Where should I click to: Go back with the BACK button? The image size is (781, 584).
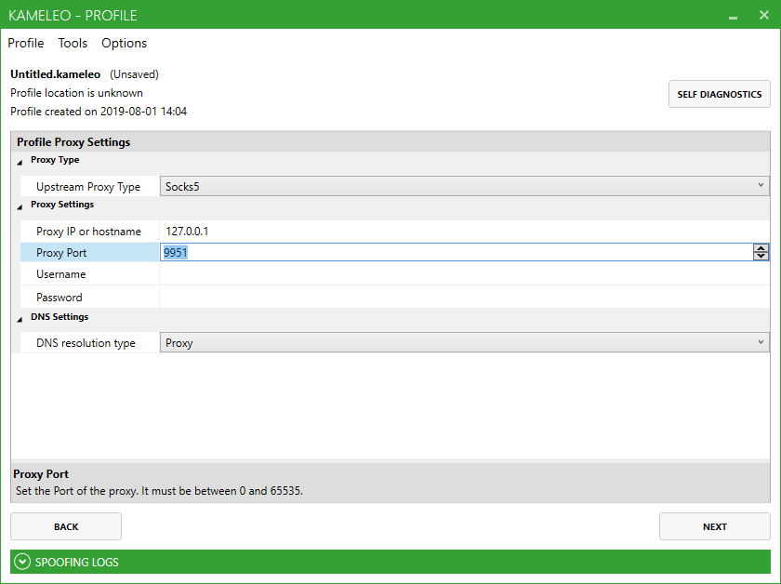(x=66, y=526)
